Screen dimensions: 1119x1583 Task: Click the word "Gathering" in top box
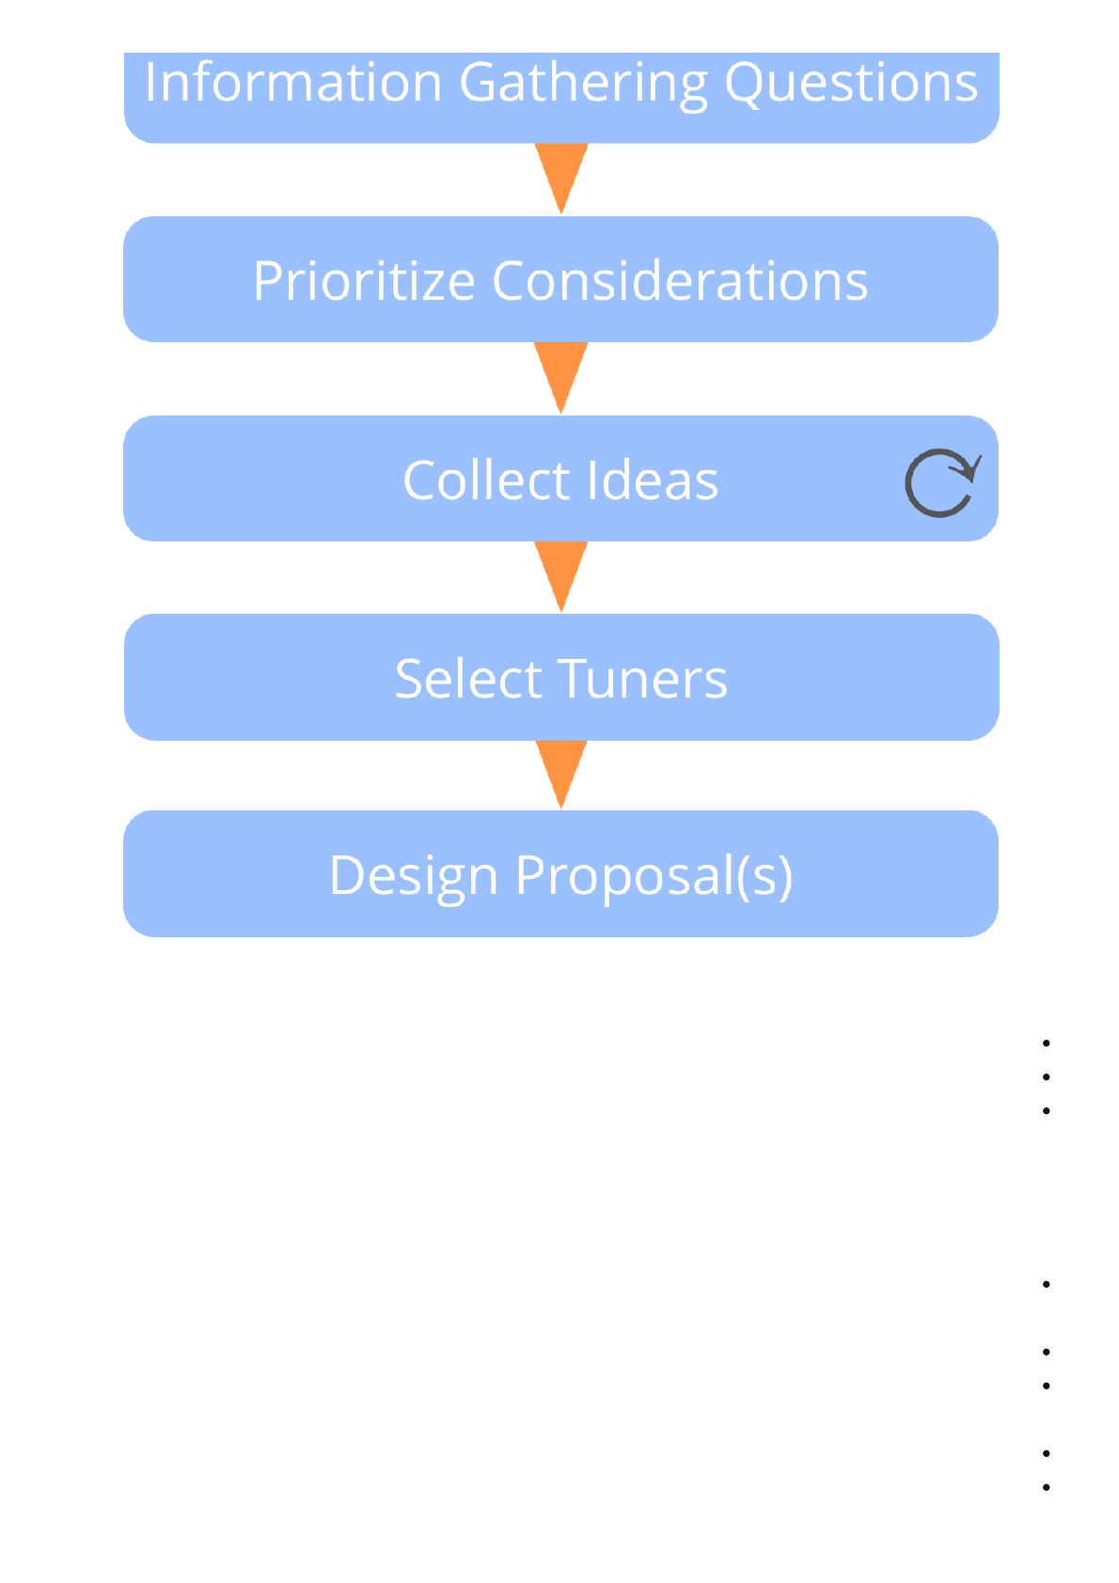click(582, 83)
